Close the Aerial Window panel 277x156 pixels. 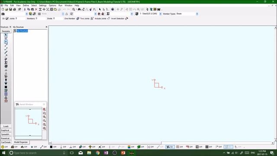pos(44,104)
